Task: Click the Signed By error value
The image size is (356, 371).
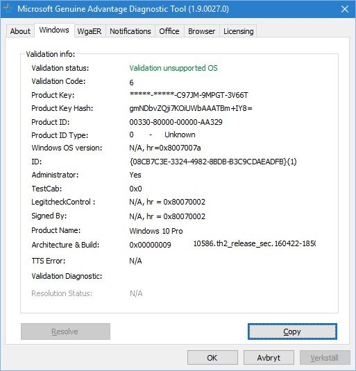Action: [167, 216]
